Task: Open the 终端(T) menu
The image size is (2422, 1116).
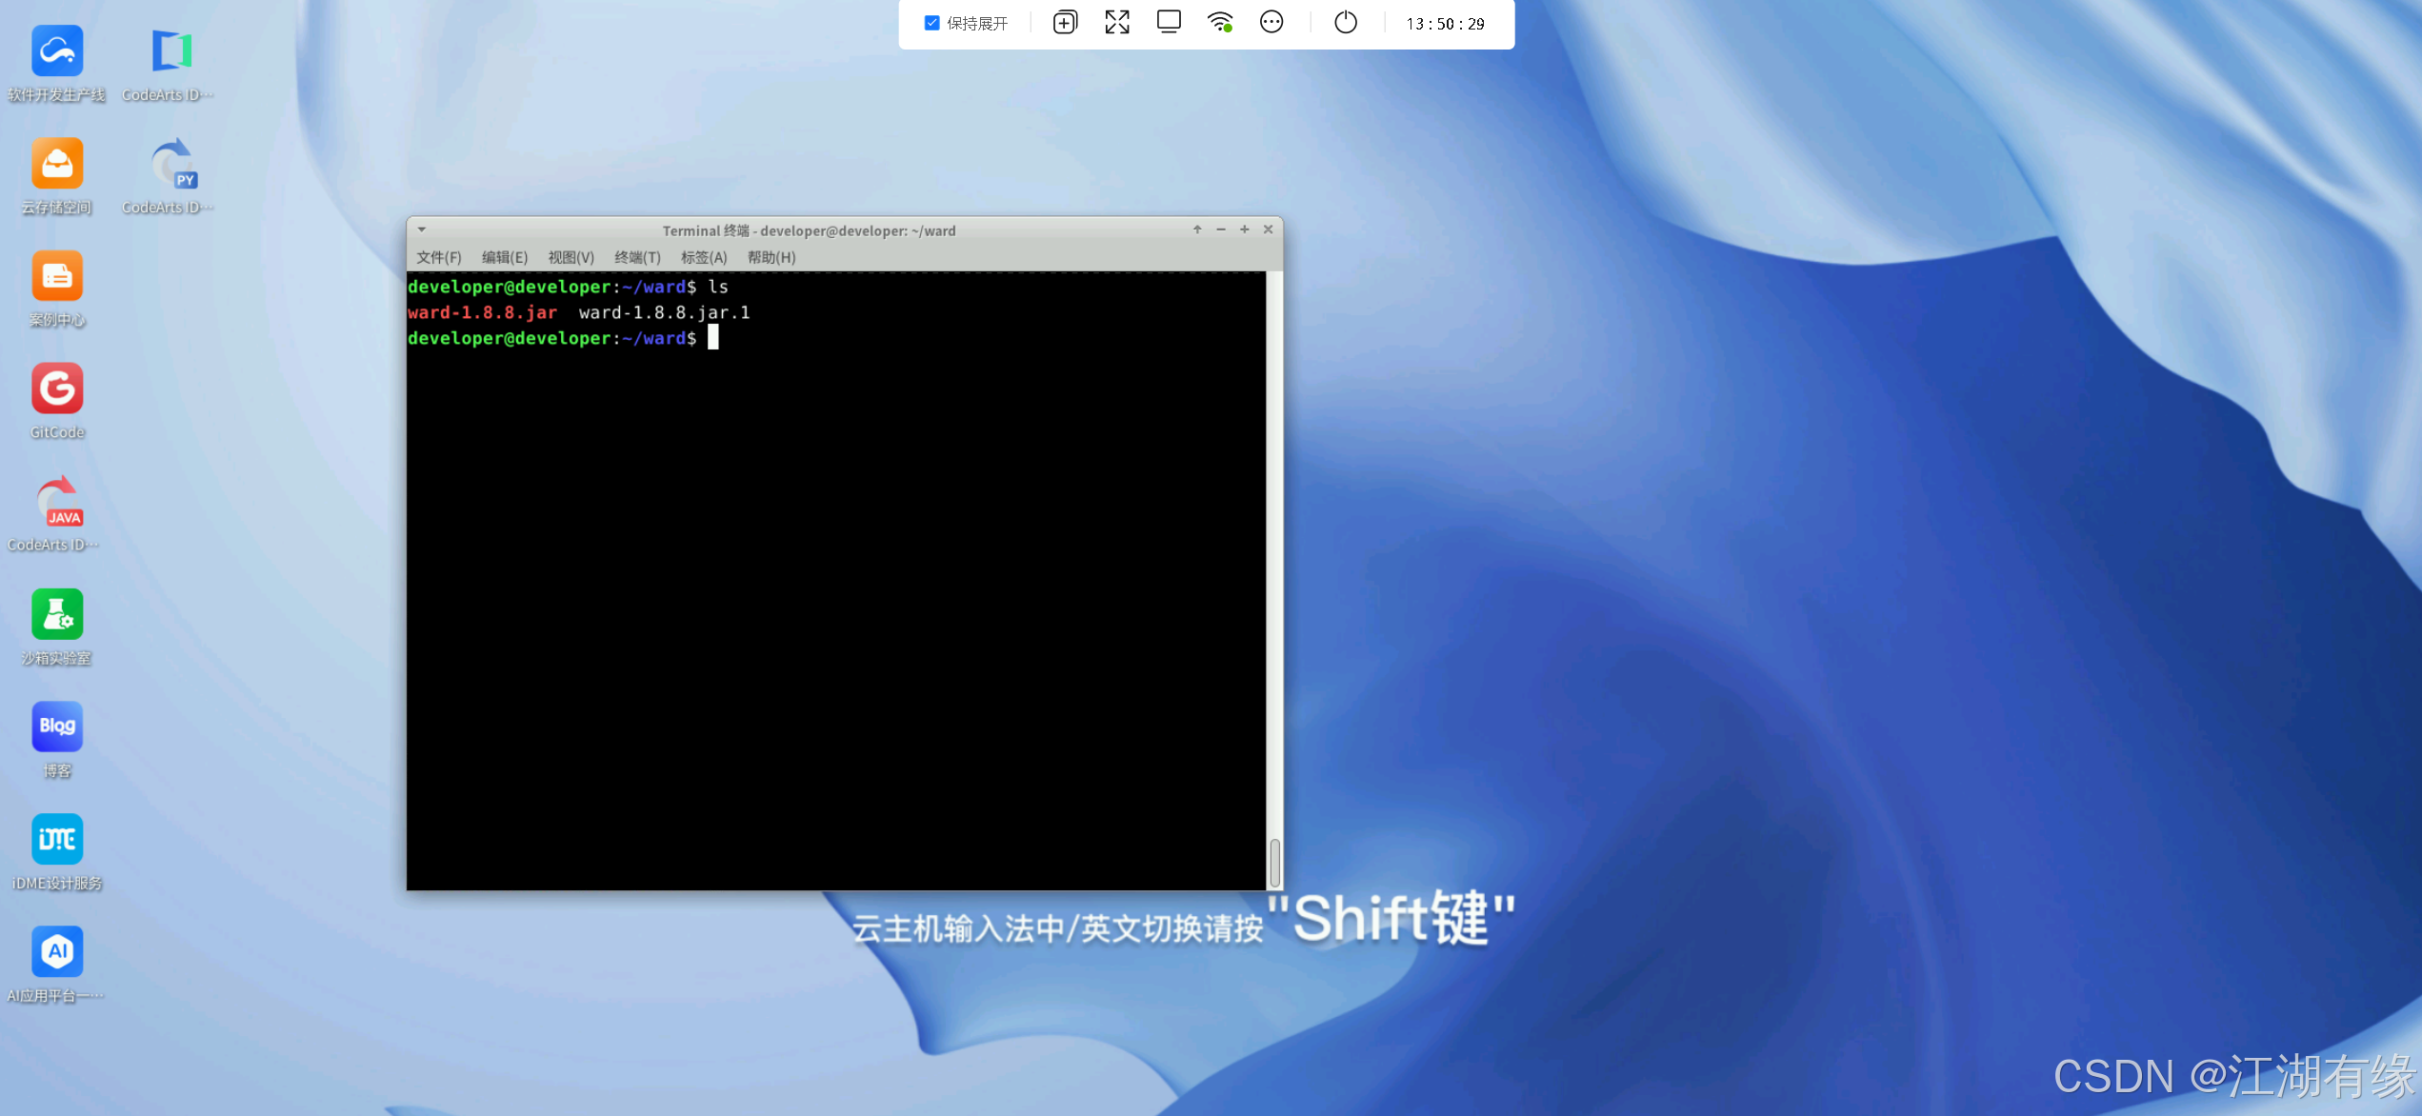Action: pyautogui.click(x=637, y=257)
